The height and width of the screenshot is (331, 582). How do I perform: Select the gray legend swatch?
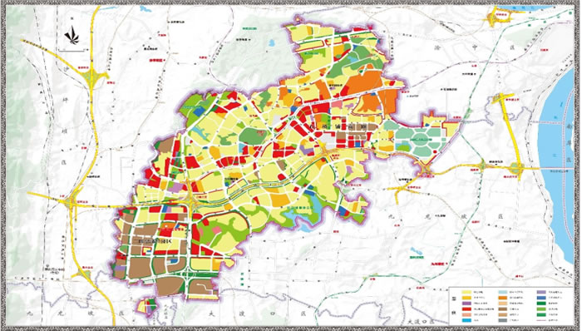(503, 320)
